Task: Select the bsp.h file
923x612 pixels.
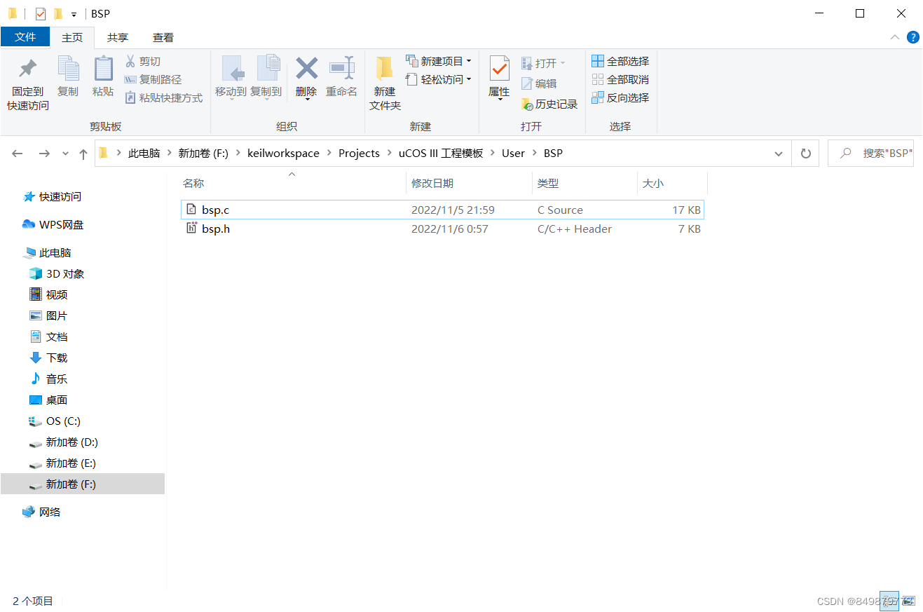Action: (442, 229)
